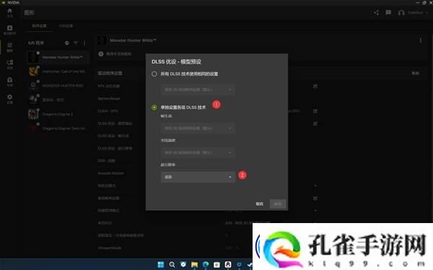This screenshot has width=433, height=270.
Task: Open the Home icon in the sidebar
Action: click(x=9, y=12)
